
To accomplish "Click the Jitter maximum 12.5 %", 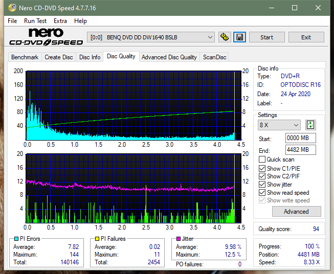I will pyautogui.click(x=233, y=255).
